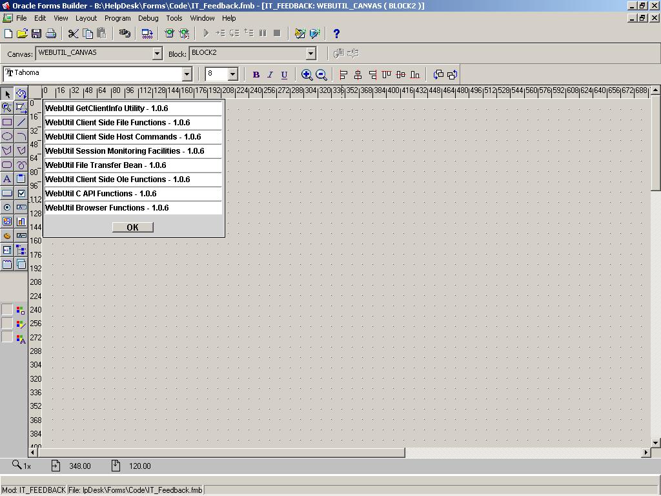Click the WebUtil File Transfer Bean item

(106, 165)
